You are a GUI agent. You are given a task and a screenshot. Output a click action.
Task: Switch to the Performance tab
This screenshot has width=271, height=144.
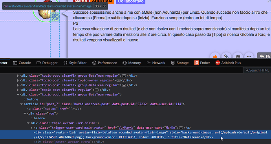pyautogui.click(x=104, y=63)
